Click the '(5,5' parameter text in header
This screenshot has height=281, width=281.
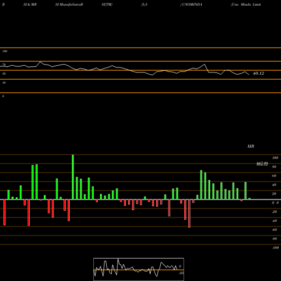[x=144, y=4]
